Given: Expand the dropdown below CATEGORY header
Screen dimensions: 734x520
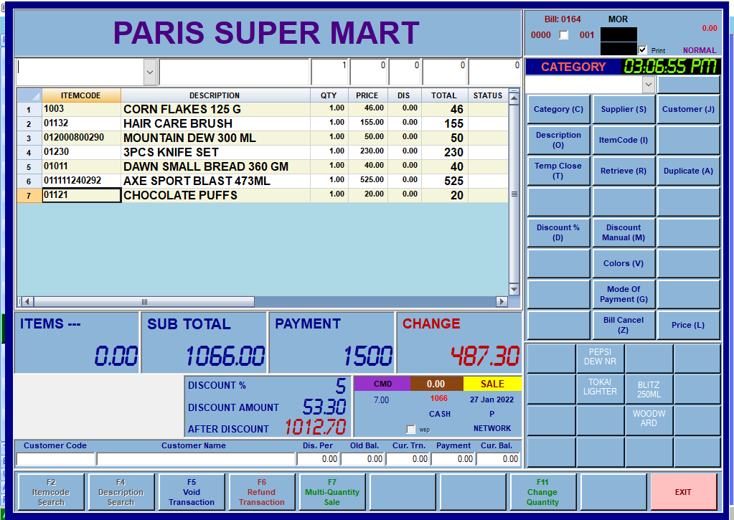Looking at the screenshot, I should tap(648, 85).
